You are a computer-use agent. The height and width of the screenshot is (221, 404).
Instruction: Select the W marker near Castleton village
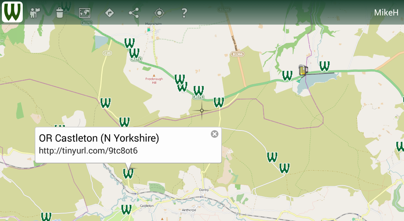point(126,210)
